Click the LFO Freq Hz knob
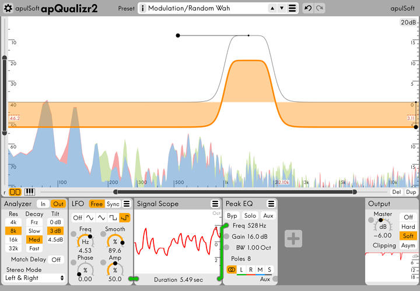Viewport: 420px width, 291px height. coord(85,242)
